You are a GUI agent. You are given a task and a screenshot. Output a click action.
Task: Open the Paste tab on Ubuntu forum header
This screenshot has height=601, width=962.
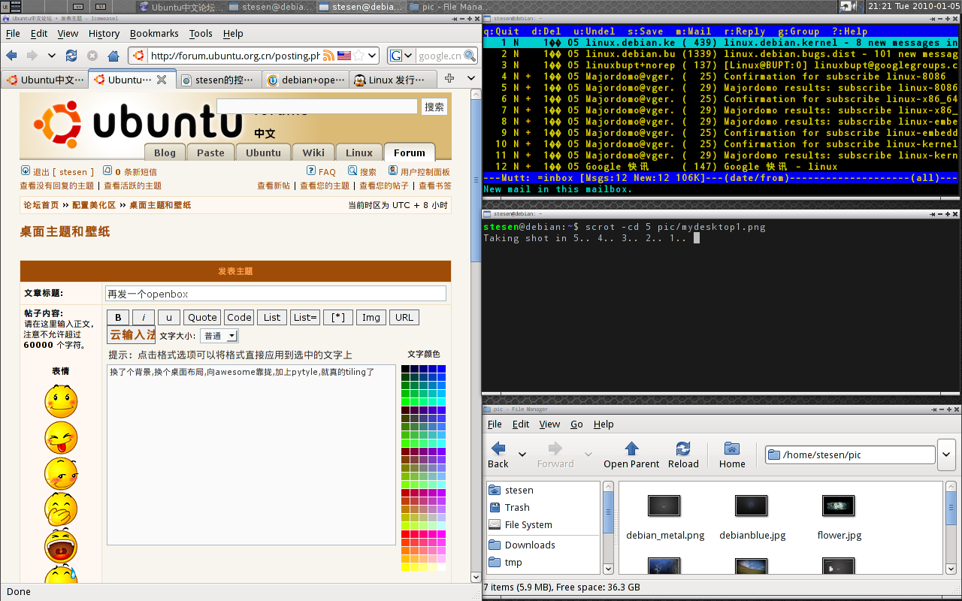[210, 153]
